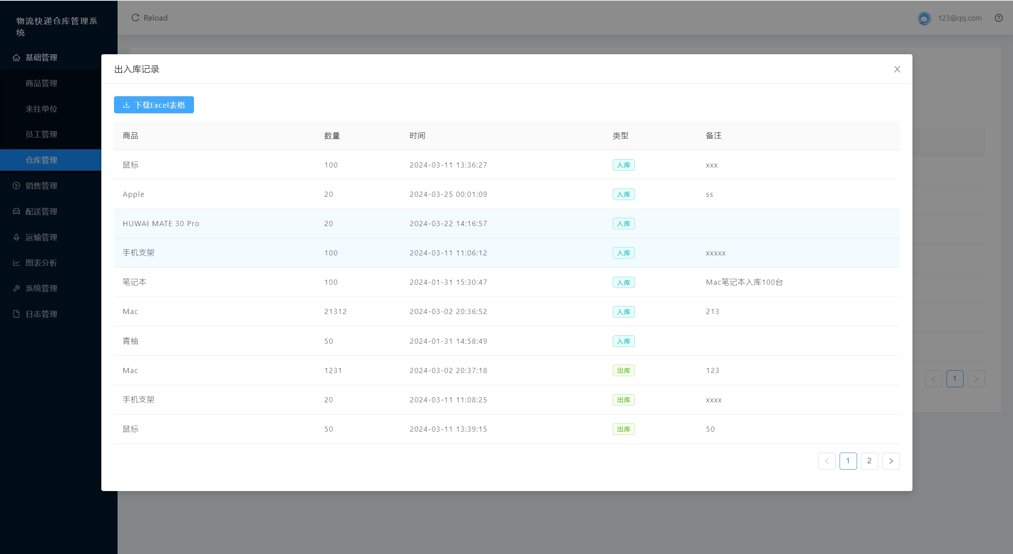This screenshot has height=554, width=1013.
Task: Click the home icon beside 基础管理
Action: [x=16, y=58]
